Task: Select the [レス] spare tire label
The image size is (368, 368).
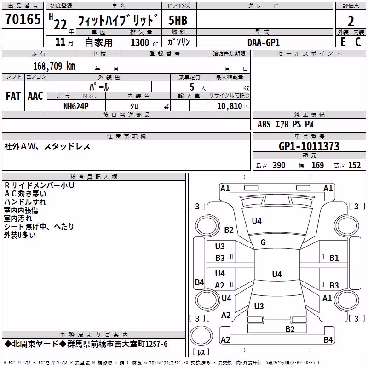Action: tap(201, 352)
